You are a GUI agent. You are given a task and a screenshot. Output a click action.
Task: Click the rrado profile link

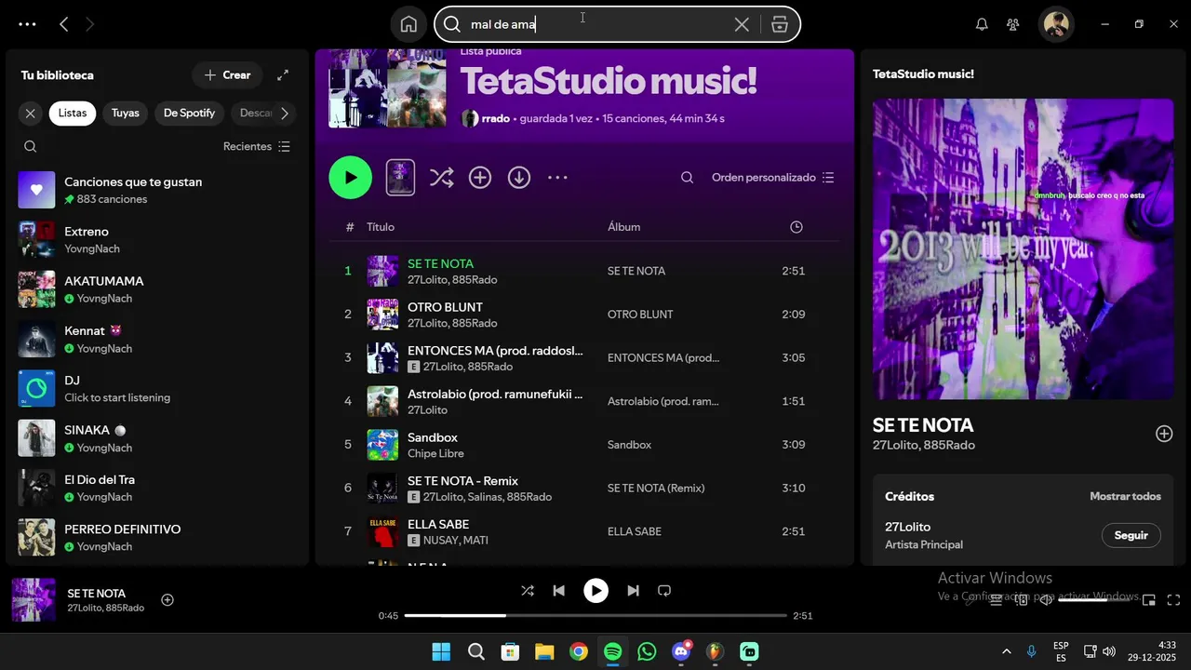tap(496, 118)
